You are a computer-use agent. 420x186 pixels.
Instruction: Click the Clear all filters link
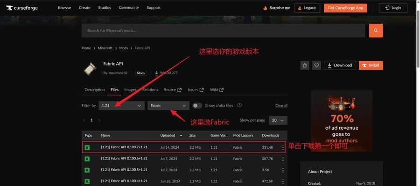pos(281,106)
